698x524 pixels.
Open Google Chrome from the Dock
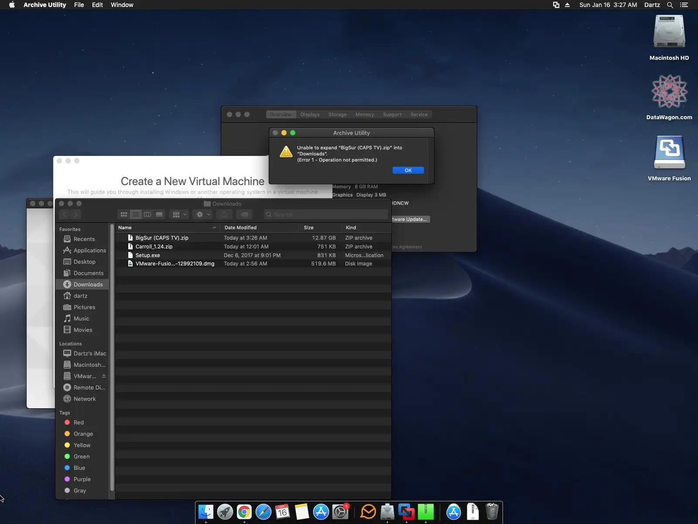point(244,511)
